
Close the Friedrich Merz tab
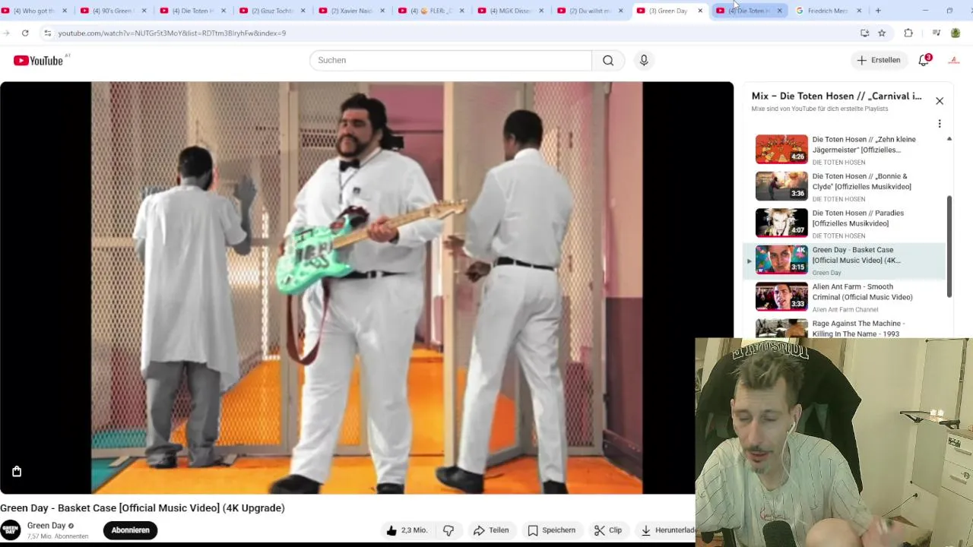(859, 11)
